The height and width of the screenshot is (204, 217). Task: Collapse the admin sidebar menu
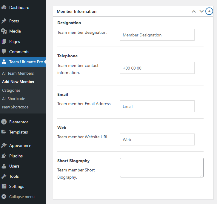(x=18, y=197)
